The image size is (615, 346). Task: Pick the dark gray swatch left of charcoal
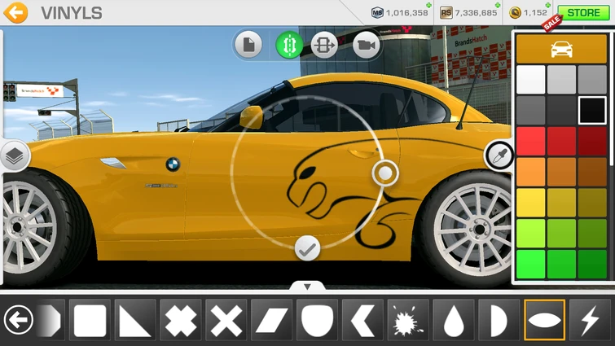tap(530, 111)
